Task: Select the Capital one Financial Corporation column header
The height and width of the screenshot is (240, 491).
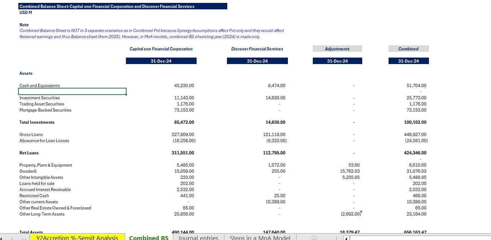Action: tap(161, 49)
